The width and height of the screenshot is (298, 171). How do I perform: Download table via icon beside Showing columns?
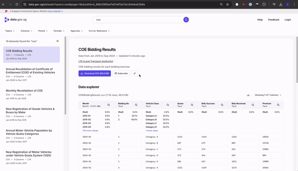pos(248,95)
